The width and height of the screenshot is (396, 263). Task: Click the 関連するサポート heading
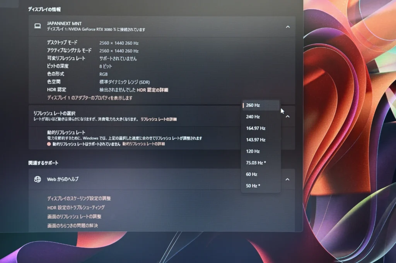(x=43, y=163)
